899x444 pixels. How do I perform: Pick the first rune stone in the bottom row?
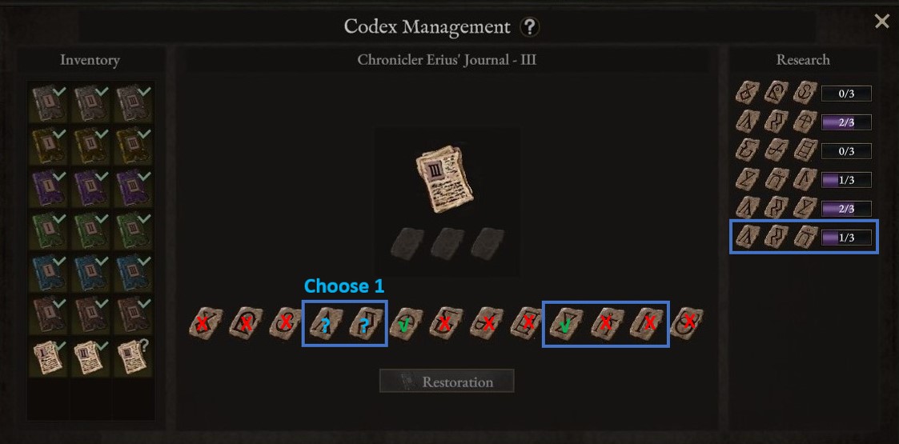click(206, 323)
